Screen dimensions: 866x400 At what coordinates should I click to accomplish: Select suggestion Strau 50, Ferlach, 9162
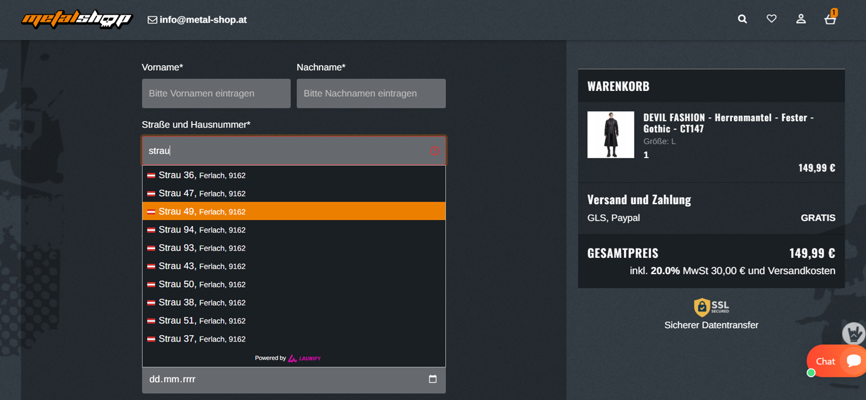(x=294, y=284)
